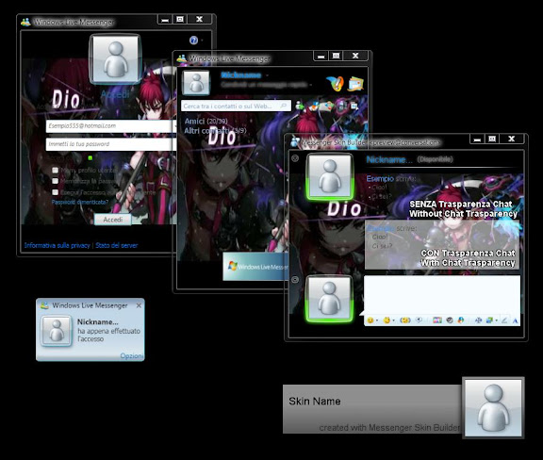Click the contact list layout grid icon
543x460 pixels.
[342, 105]
